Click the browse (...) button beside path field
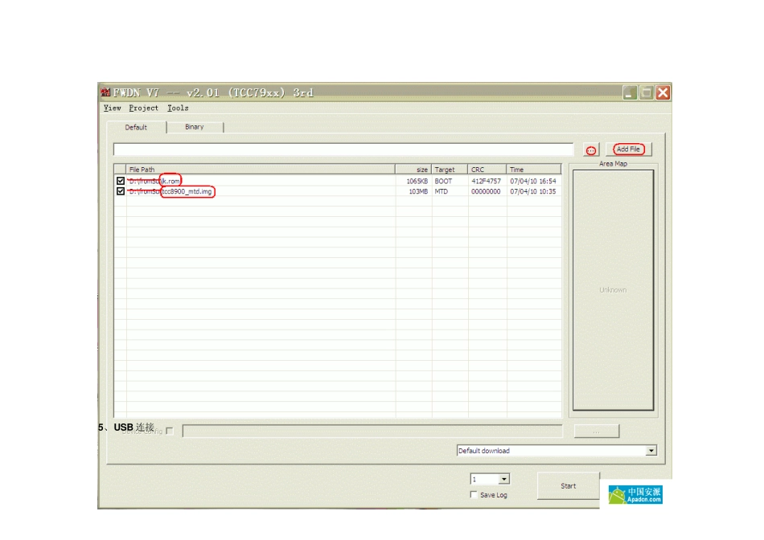 tap(591, 150)
